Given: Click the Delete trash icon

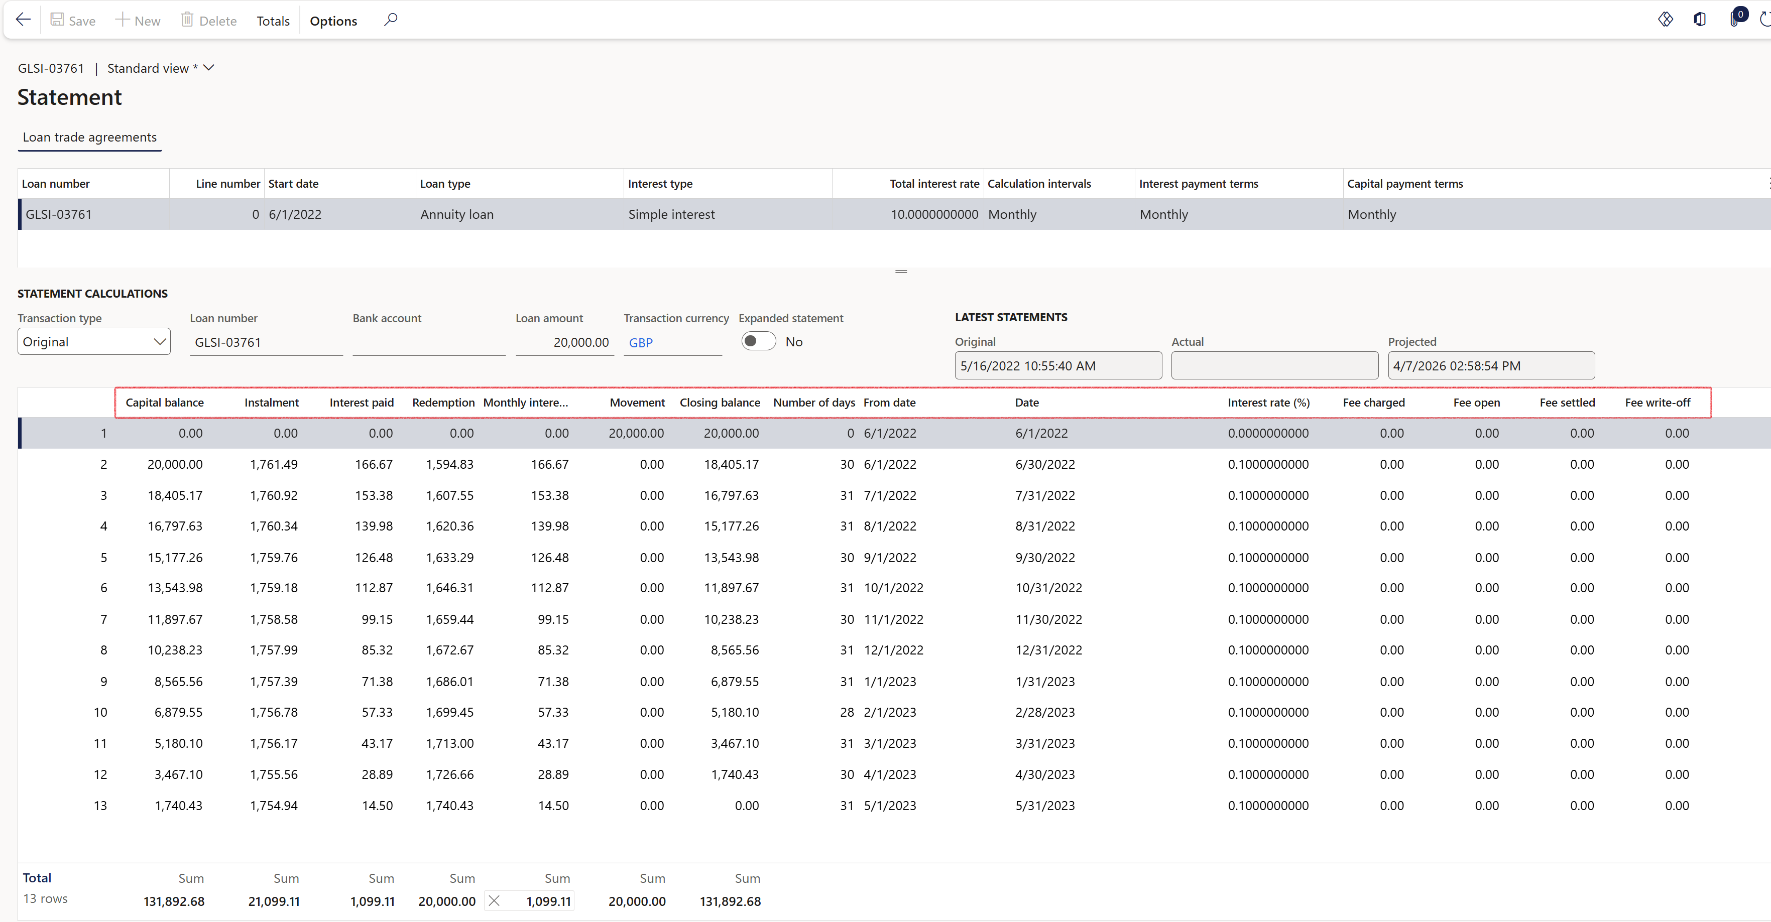Looking at the screenshot, I should (x=187, y=20).
